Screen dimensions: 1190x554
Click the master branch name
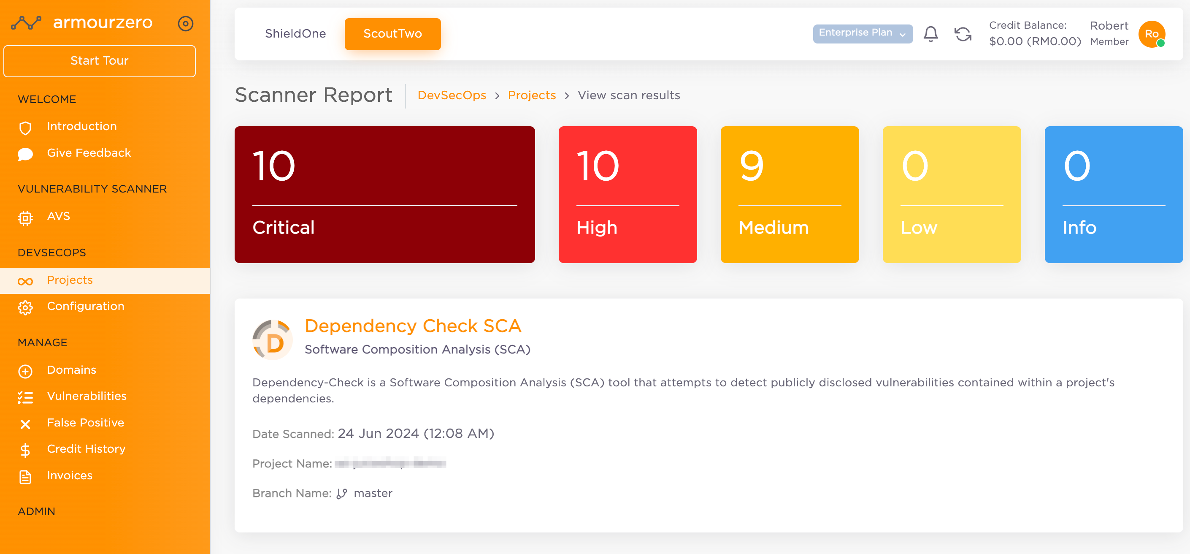[x=373, y=494]
